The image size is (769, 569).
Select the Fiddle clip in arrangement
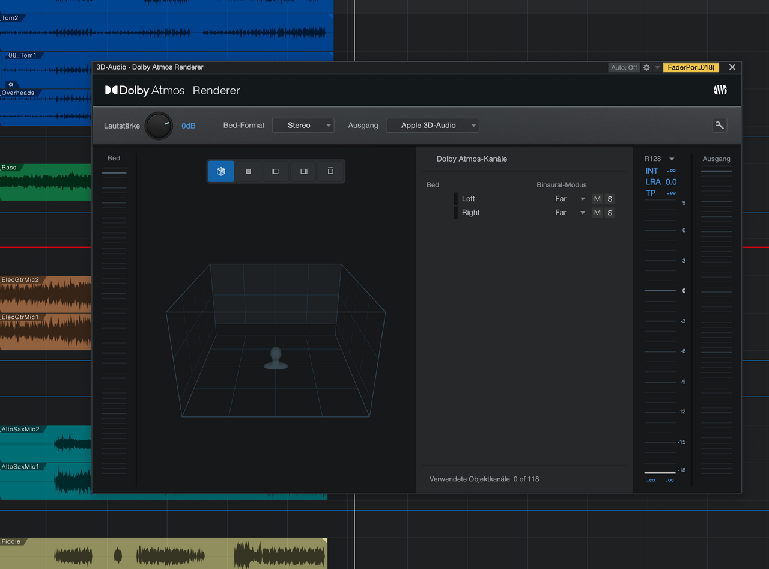pyautogui.click(x=163, y=553)
